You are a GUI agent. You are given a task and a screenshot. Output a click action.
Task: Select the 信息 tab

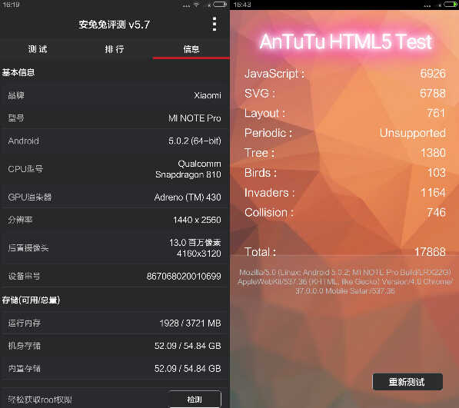point(191,49)
